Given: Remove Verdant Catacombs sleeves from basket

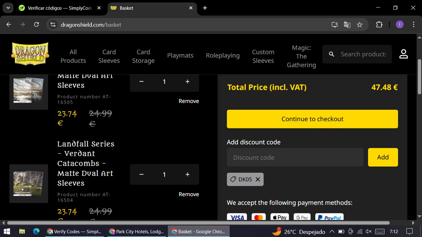Looking at the screenshot, I should click(x=189, y=194).
